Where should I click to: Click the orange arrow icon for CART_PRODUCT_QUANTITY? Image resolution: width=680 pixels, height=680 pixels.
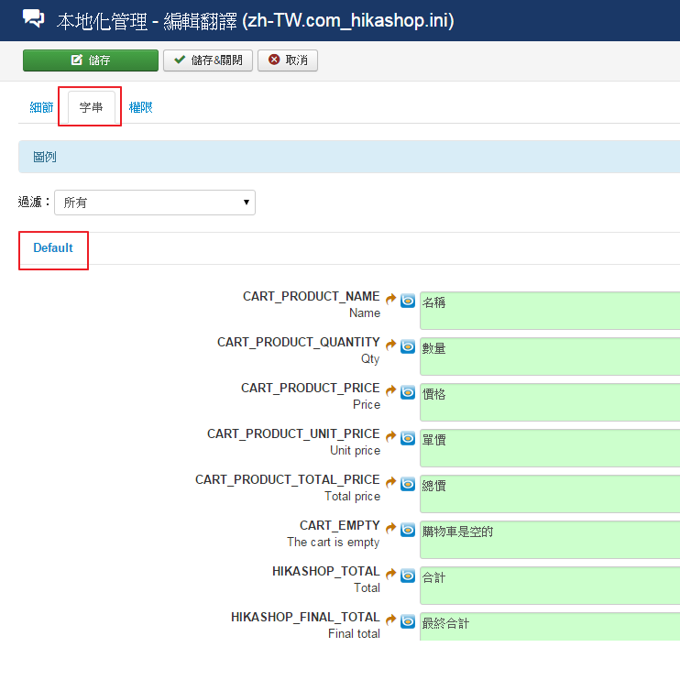click(390, 345)
